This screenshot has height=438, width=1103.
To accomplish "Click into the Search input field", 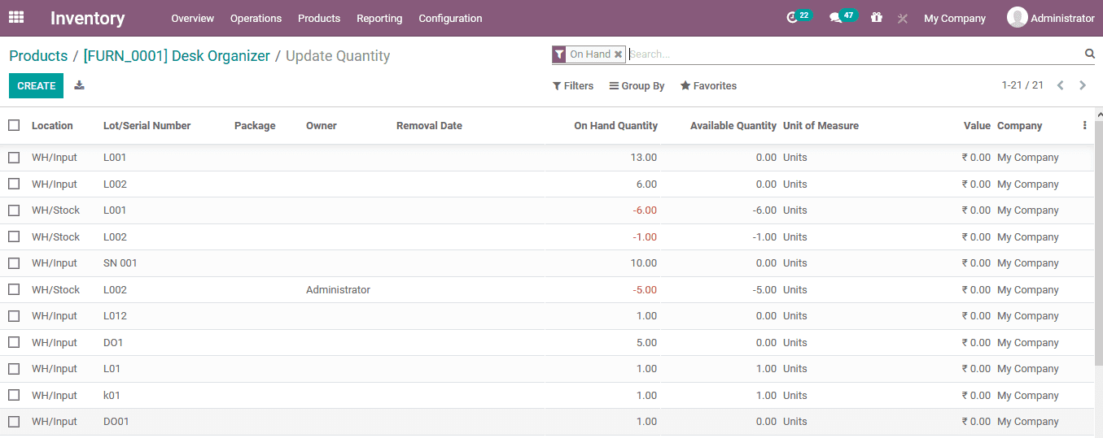I will click(855, 54).
